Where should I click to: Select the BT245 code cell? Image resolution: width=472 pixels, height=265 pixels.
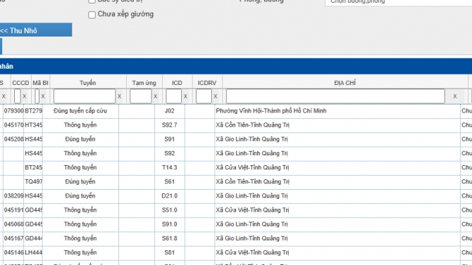click(x=33, y=167)
